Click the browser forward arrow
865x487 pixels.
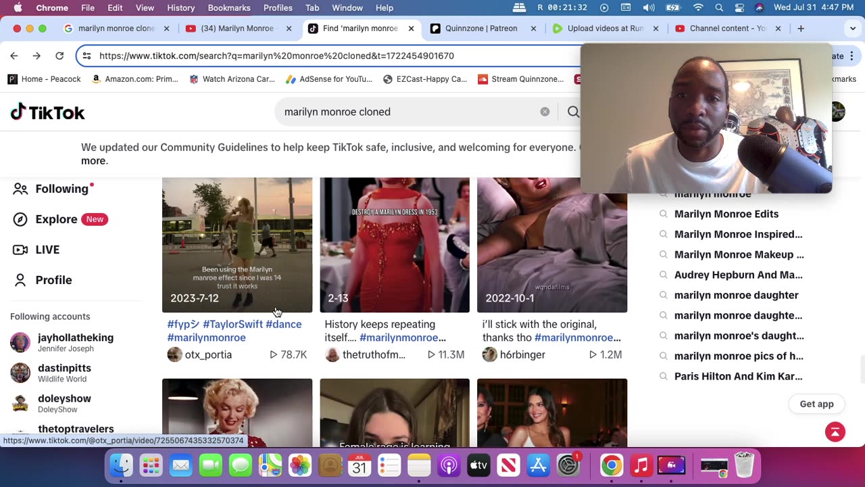click(36, 55)
